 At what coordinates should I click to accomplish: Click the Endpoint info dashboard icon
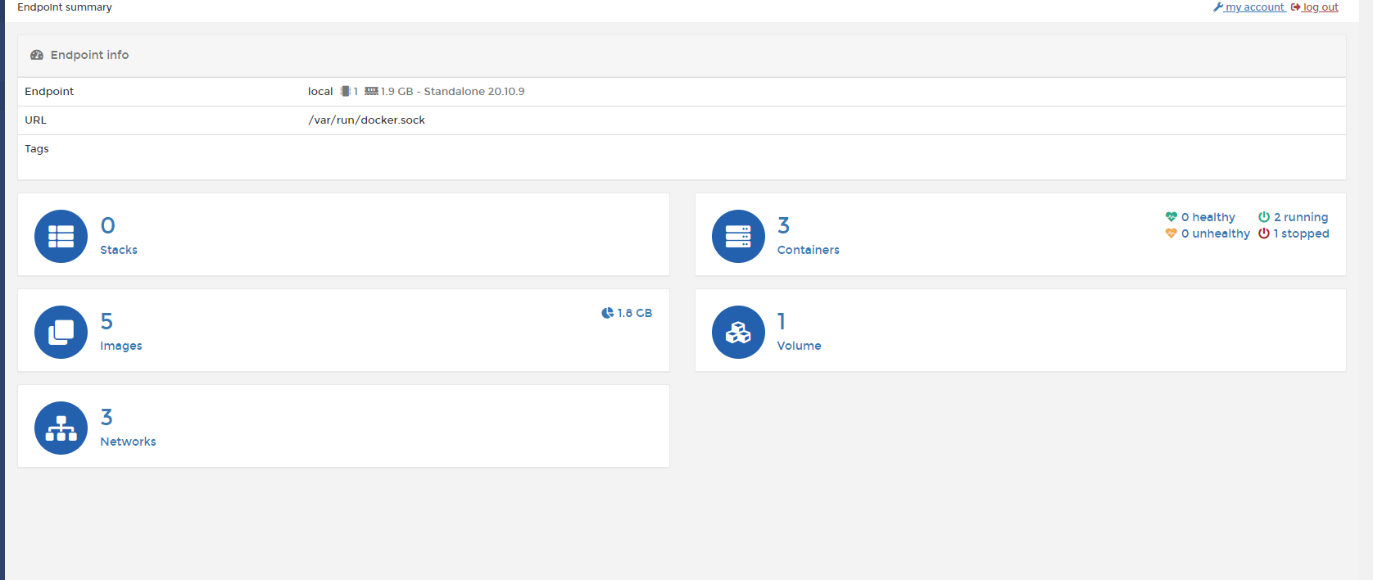click(x=37, y=55)
